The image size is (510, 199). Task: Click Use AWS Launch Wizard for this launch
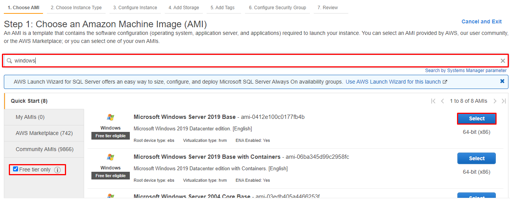pos(393,82)
